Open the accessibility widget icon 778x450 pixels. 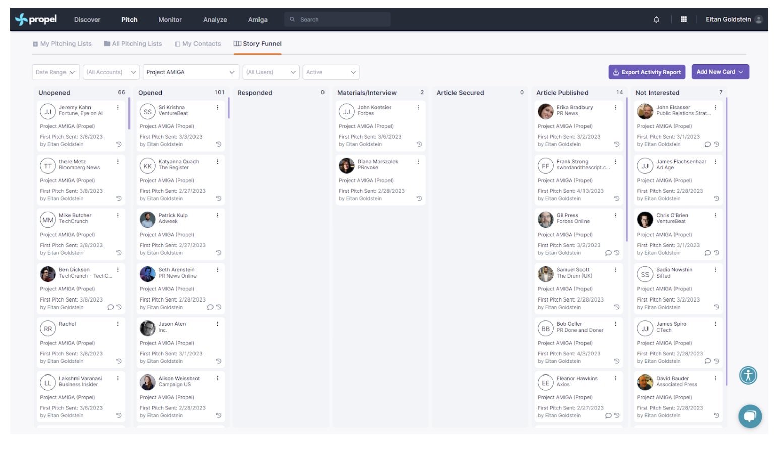[x=748, y=375]
